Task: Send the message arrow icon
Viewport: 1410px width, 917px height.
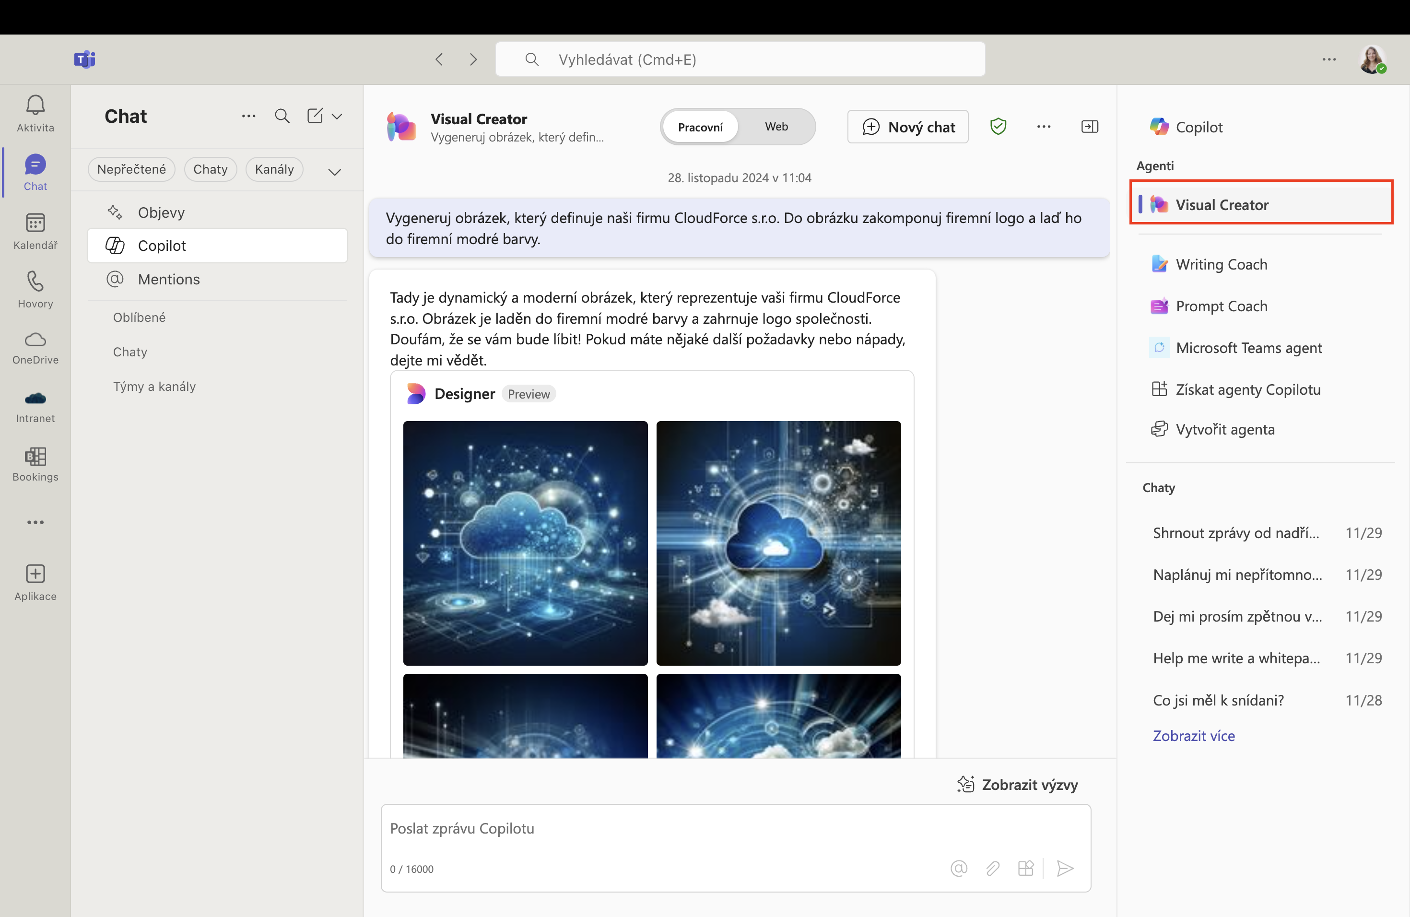Action: [1065, 869]
